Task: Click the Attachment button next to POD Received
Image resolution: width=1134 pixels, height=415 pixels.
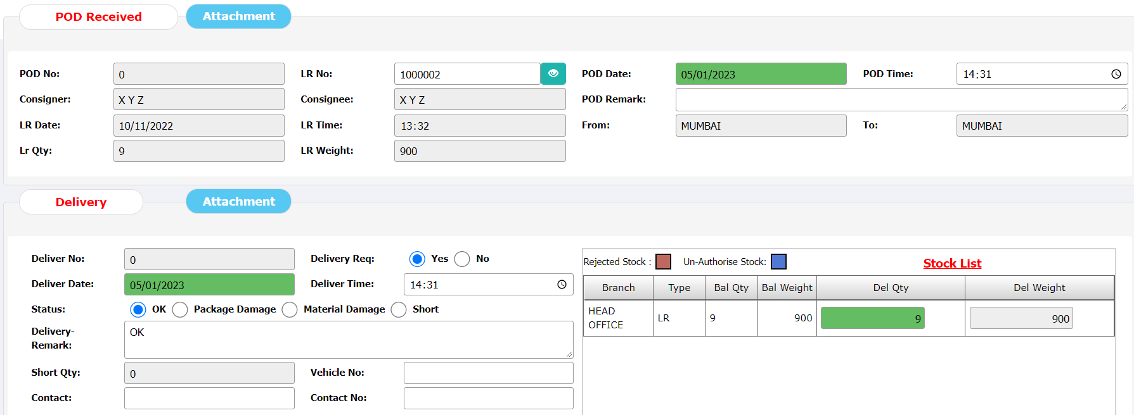Action: point(238,16)
